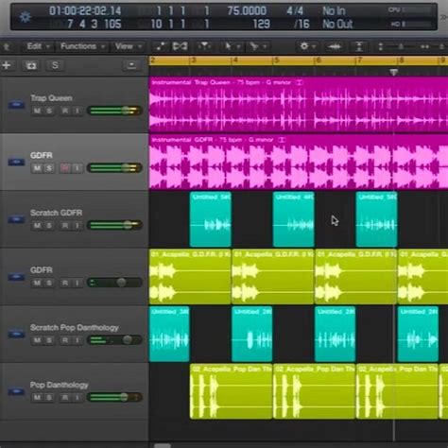The width and height of the screenshot is (448, 448).
Task: Click the playhead marker in the ruler
Action: tap(394, 73)
